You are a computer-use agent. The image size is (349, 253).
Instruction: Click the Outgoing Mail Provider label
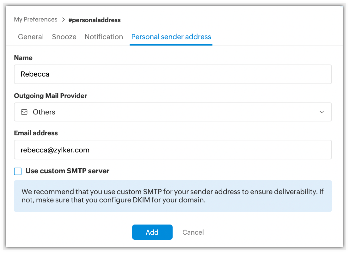coord(50,96)
